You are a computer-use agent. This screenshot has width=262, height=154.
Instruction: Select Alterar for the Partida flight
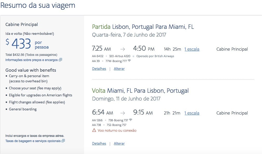(119, 69)
